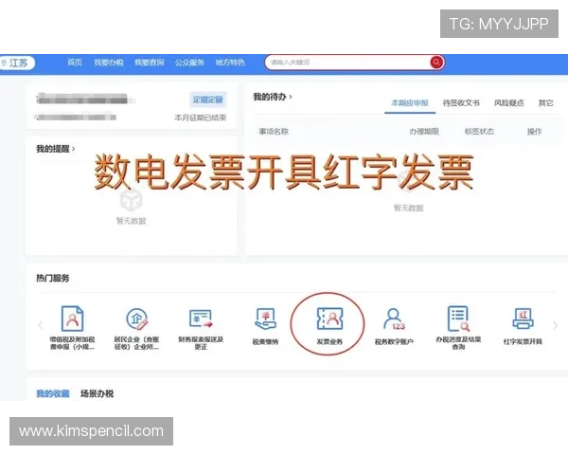Show more services with right arrow
The height and width of the screenshot is (455, 568).
tap(555, 325)
